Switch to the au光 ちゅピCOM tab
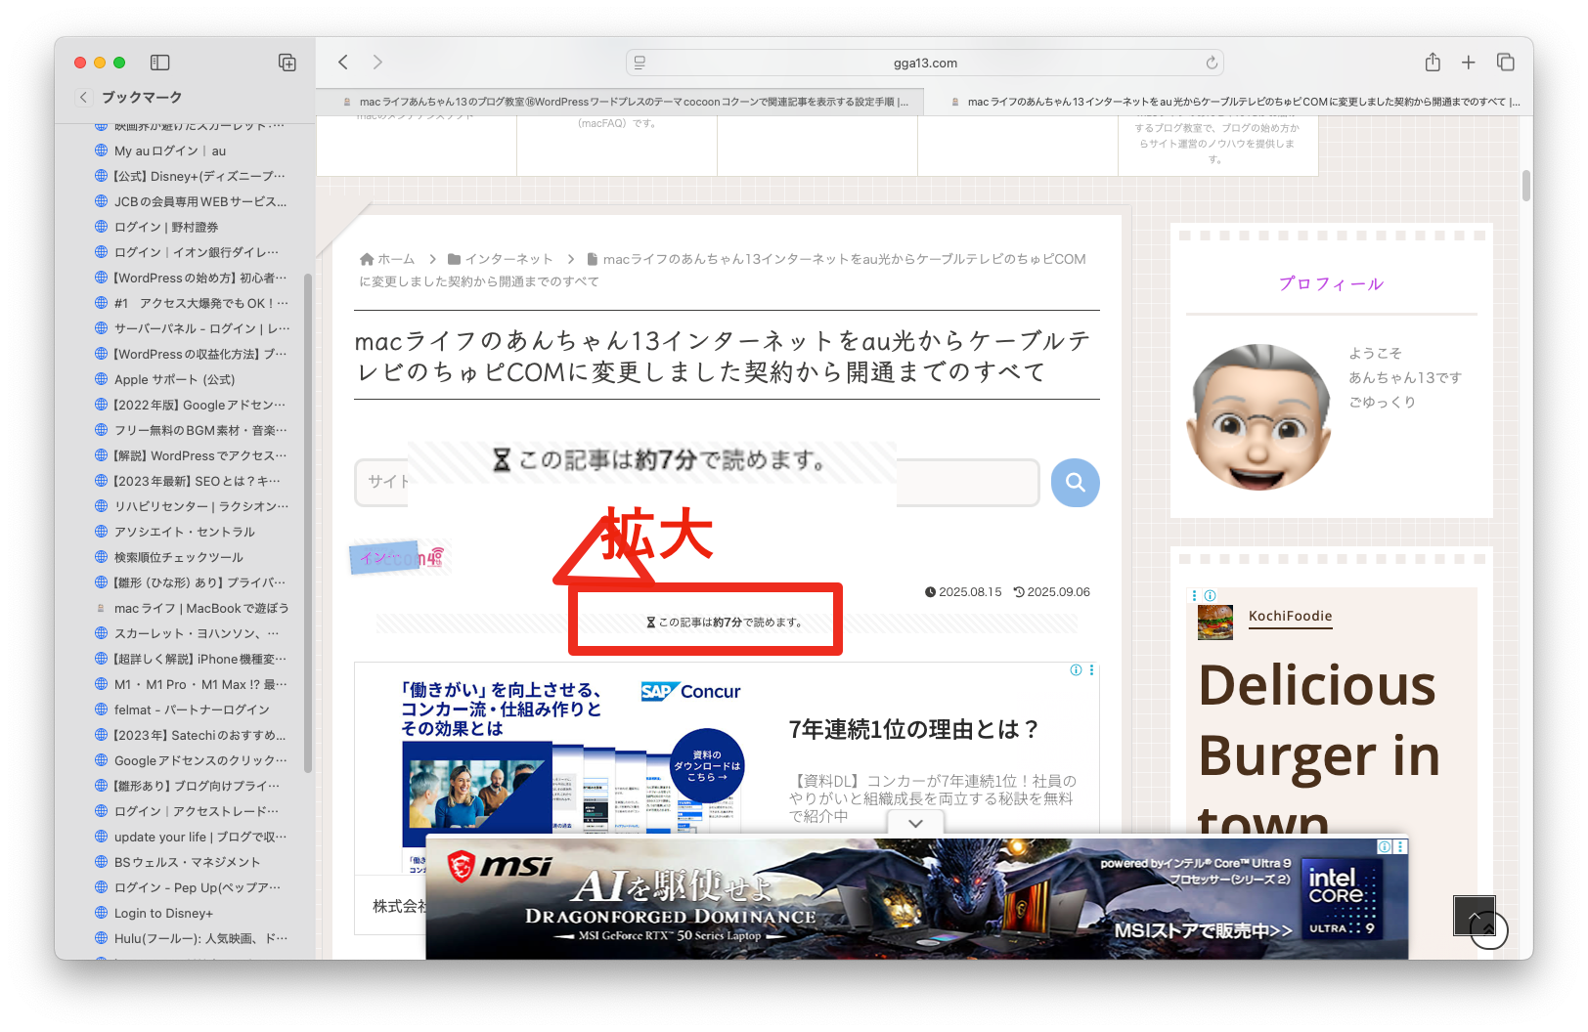The height and width of the screenshot is (1032, 1588). pyautogui.click(x=1235, y=102)
